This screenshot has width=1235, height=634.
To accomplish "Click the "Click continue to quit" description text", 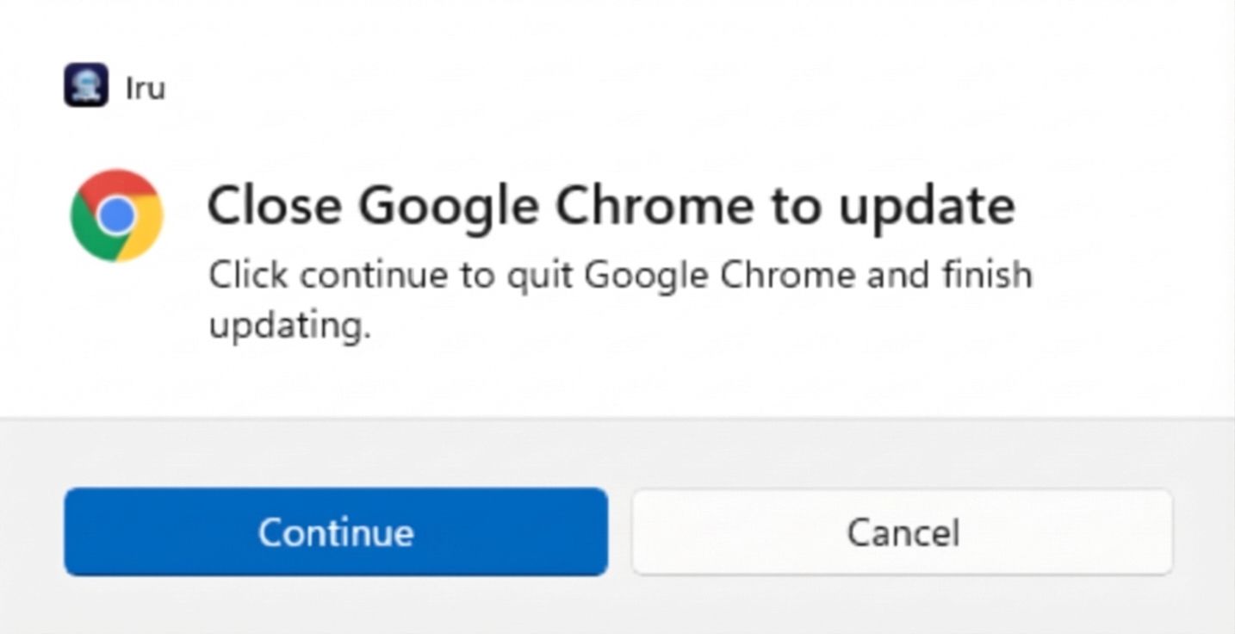I will [619, 276].
